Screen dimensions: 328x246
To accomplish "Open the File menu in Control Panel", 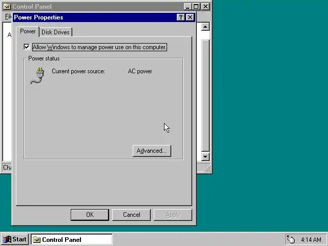I will tap(8, 16).
